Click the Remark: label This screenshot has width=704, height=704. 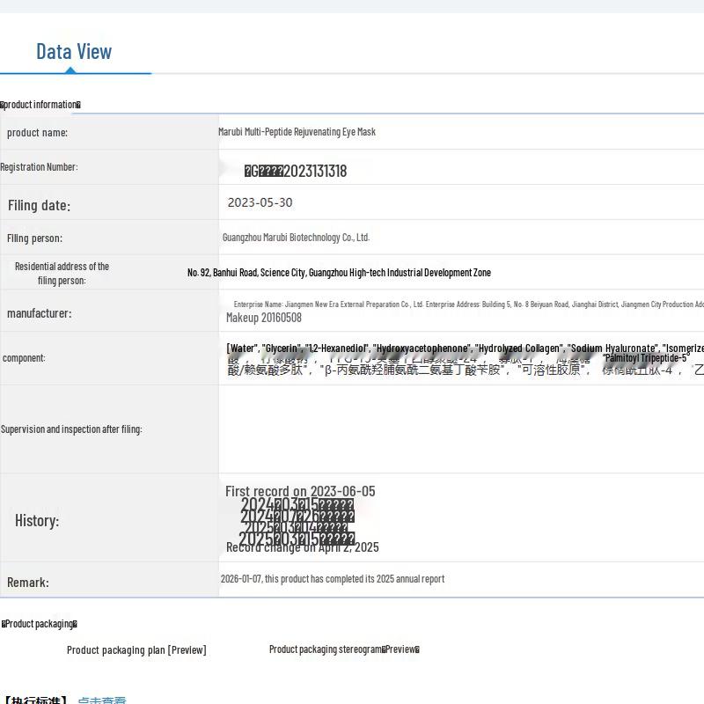tap(28, 583)
